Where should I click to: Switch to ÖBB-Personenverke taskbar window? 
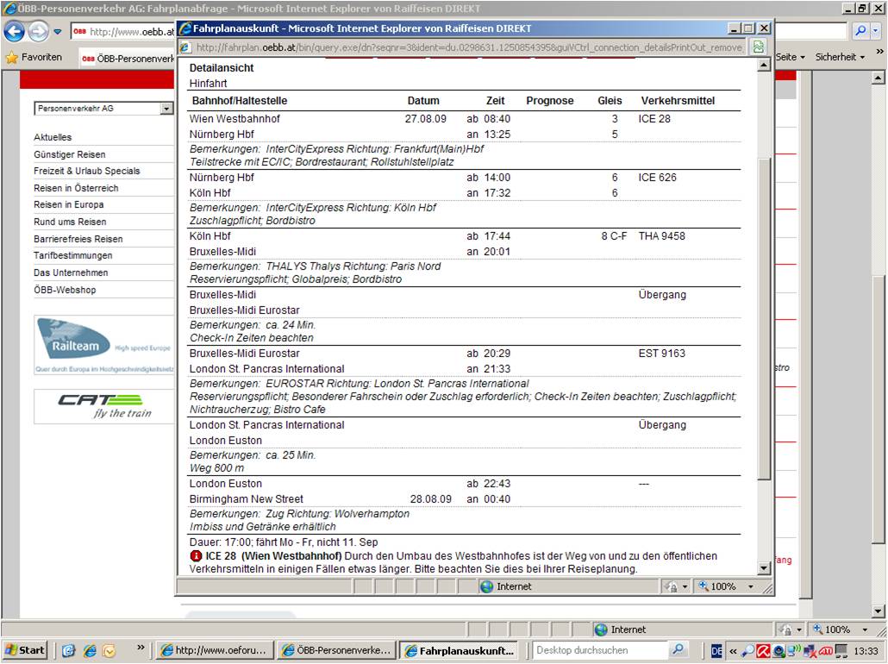(x=336, y=650)
